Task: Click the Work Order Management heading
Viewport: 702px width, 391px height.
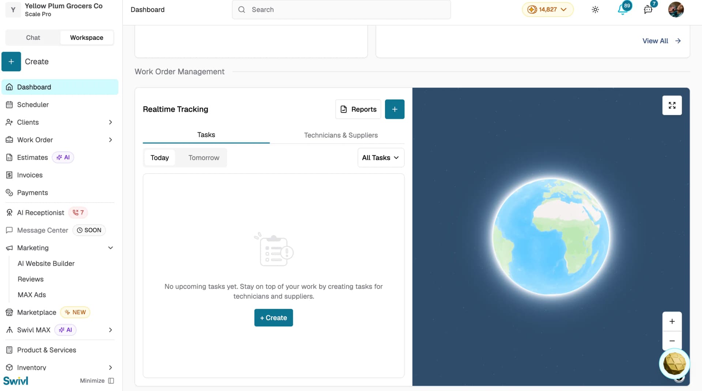Action: pyautogui.click(x=180, y=72)
